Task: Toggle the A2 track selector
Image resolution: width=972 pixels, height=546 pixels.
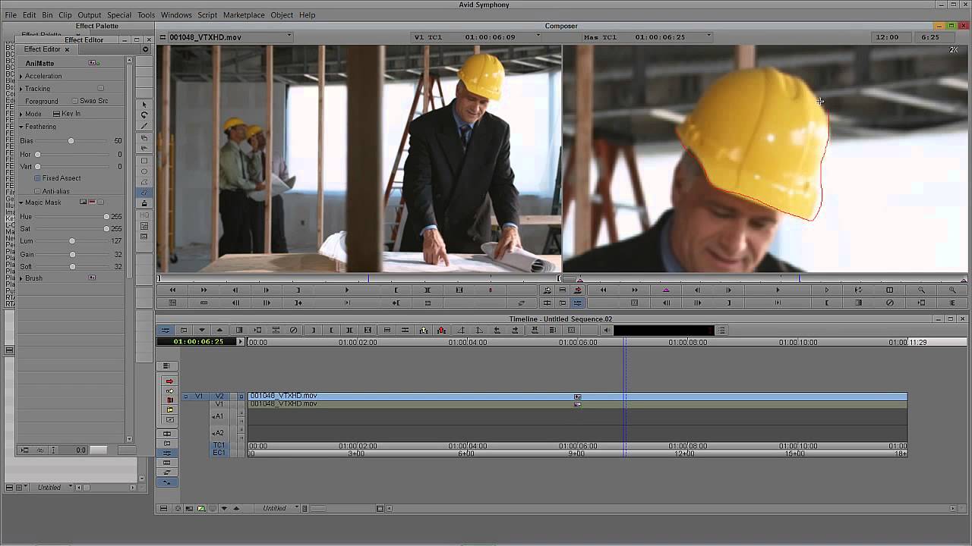Action: [x=218, y=433]
